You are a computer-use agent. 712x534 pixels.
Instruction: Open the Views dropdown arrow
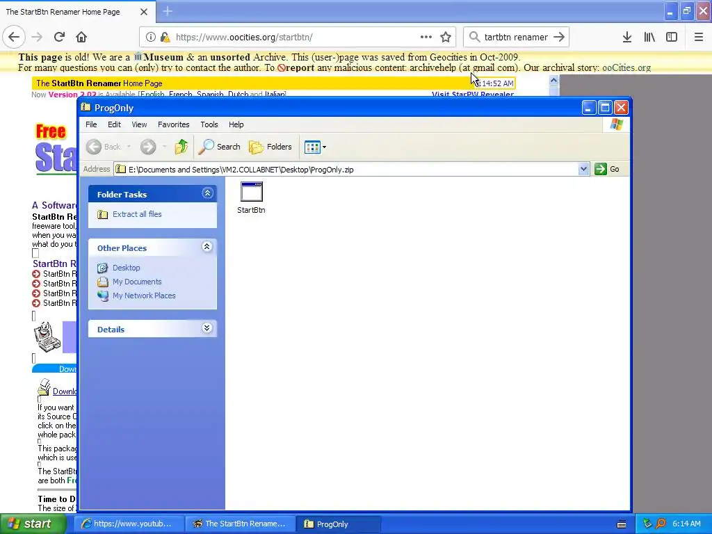pyautogui.click(x=324, y=147)
